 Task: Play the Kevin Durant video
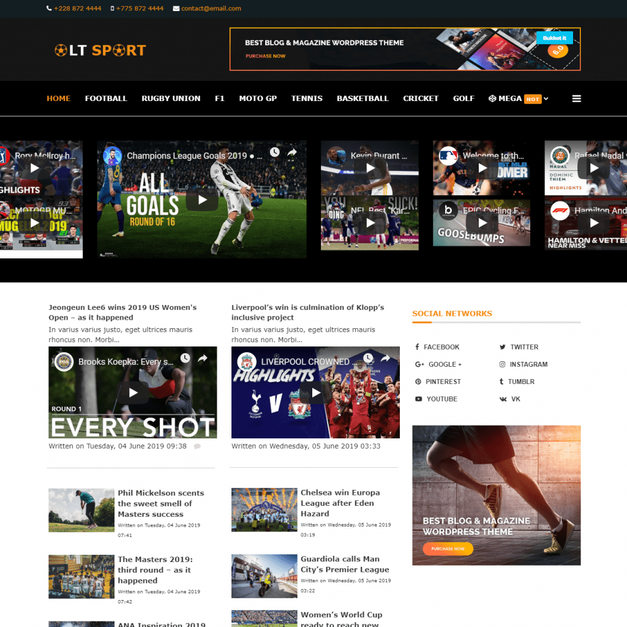(x=370, y=168)
